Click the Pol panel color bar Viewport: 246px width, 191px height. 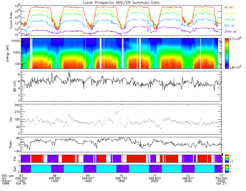pyautogui.click(x=227, y=159)
